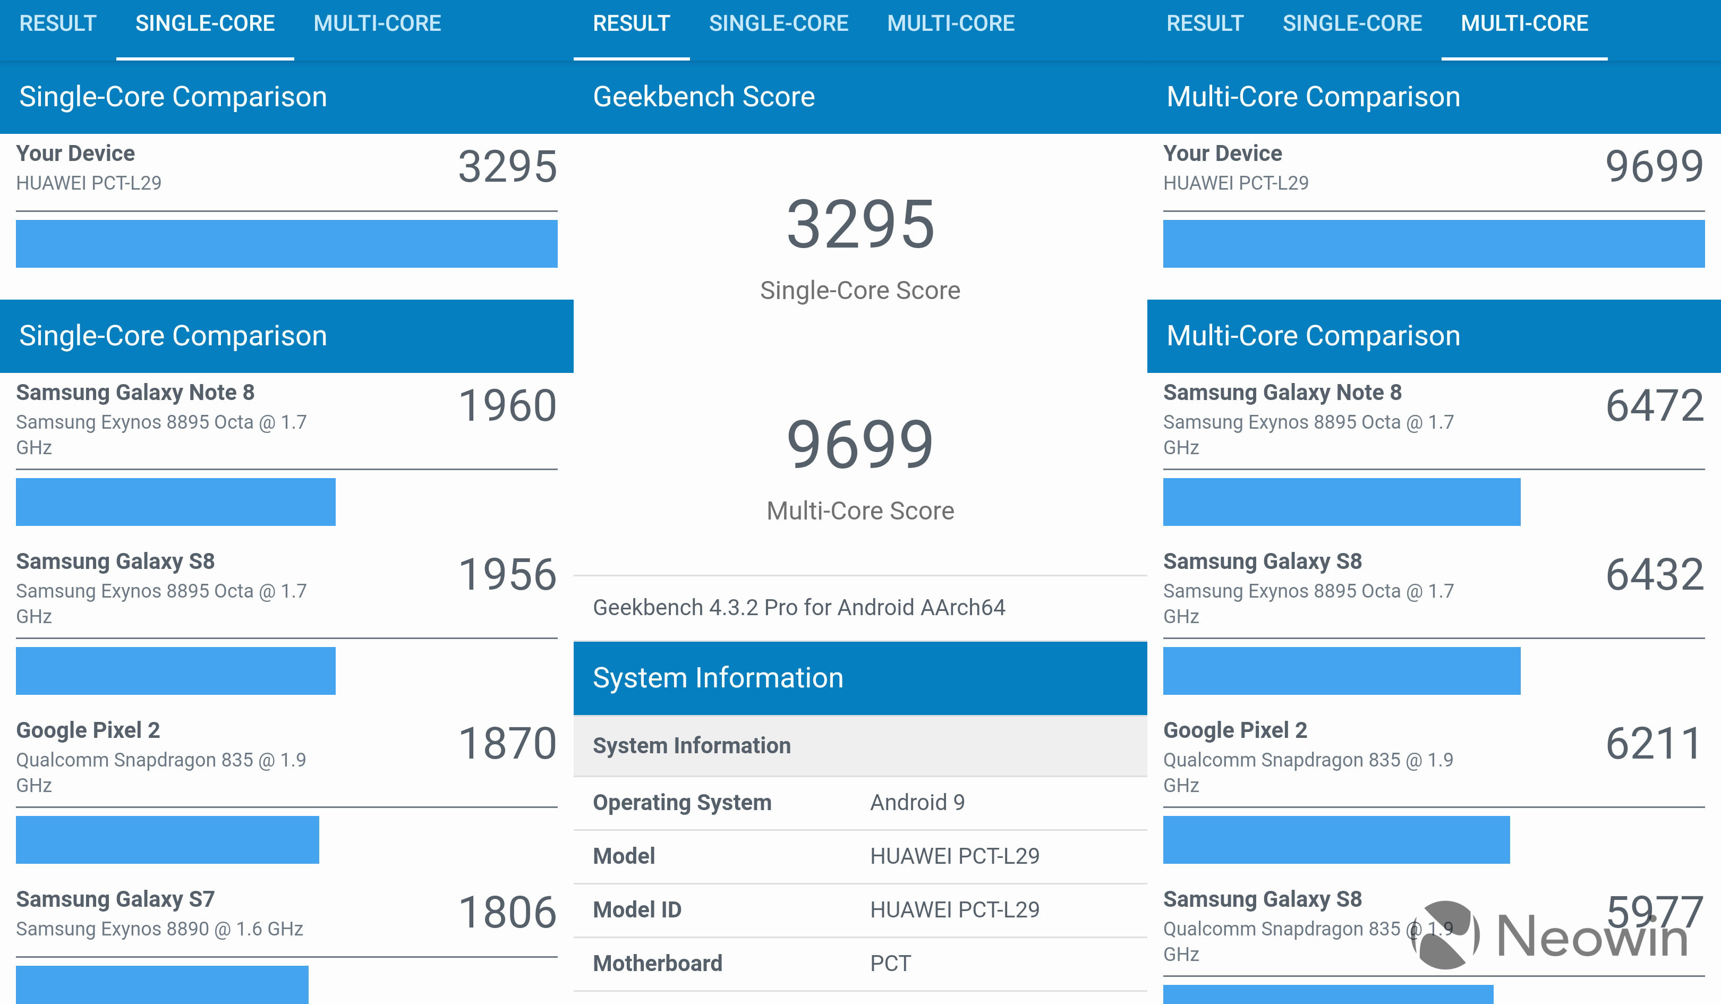This screenshot has width=1721, height=1004.
Task: Click System Information blue header
Action: (x=861, y=678)
